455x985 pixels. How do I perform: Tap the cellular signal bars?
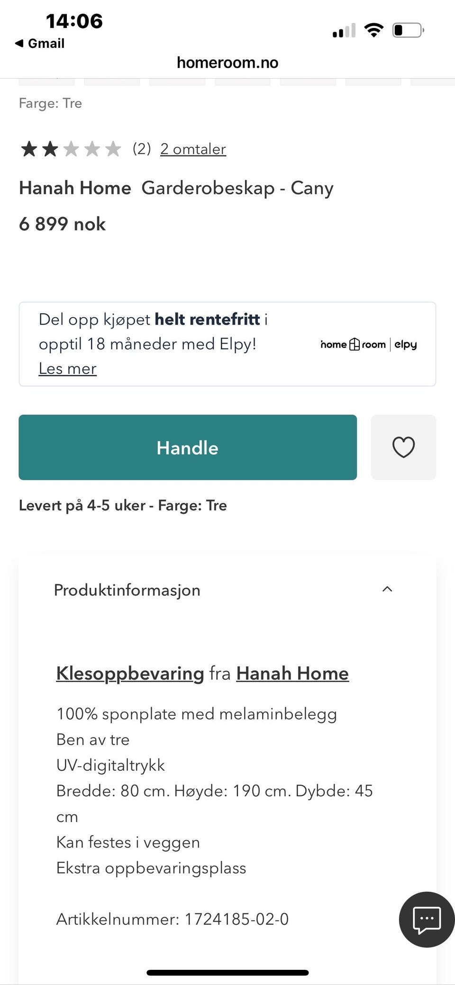(x=344, y=31)
